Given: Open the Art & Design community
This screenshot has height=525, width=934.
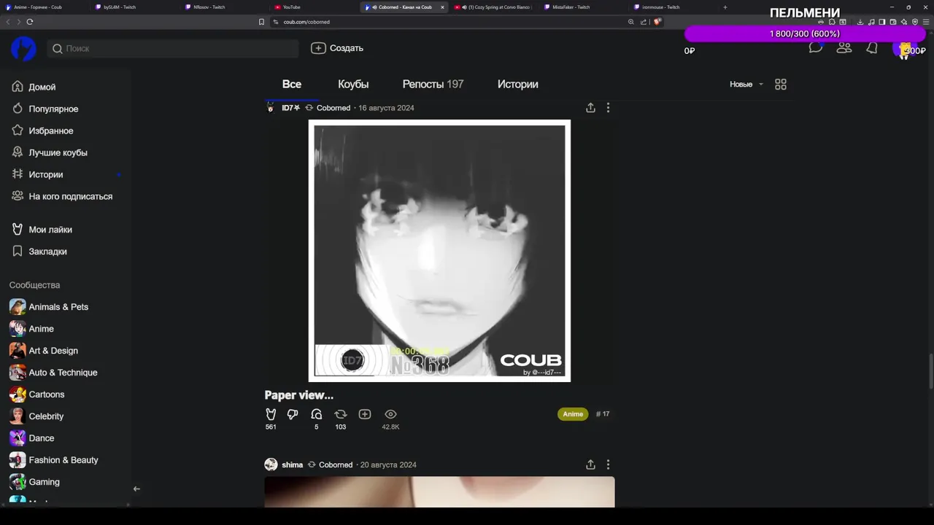Looking at the screenshot, I should [44, 351].
